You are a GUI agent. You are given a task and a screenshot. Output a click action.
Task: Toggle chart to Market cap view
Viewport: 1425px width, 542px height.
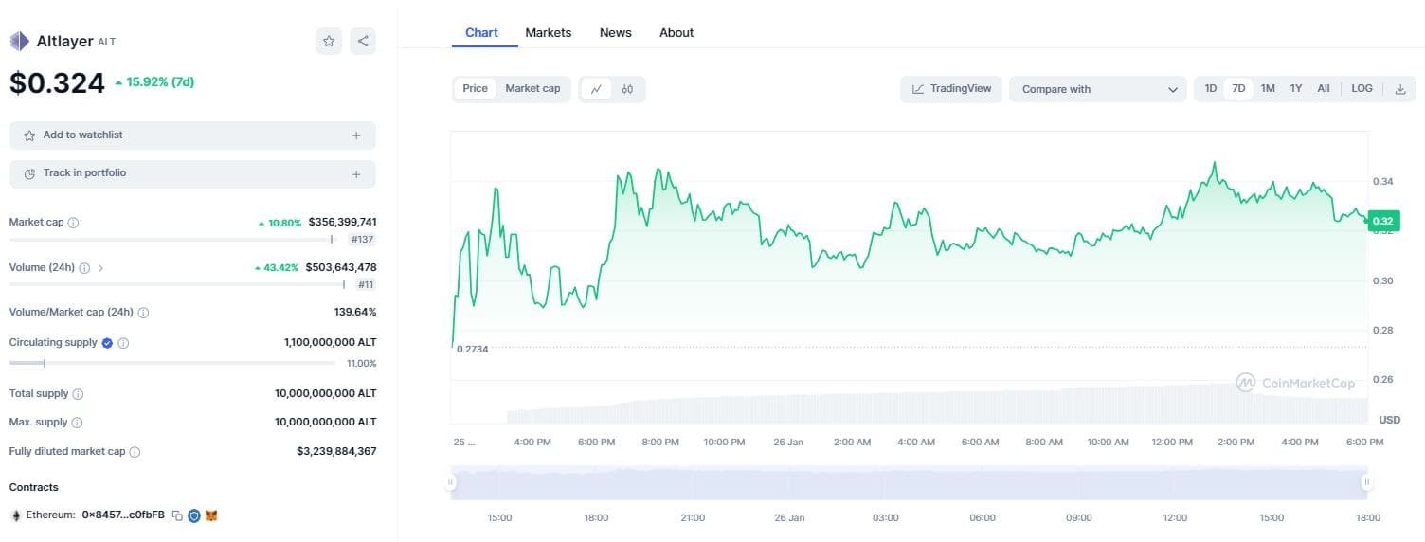pos(532,89)
